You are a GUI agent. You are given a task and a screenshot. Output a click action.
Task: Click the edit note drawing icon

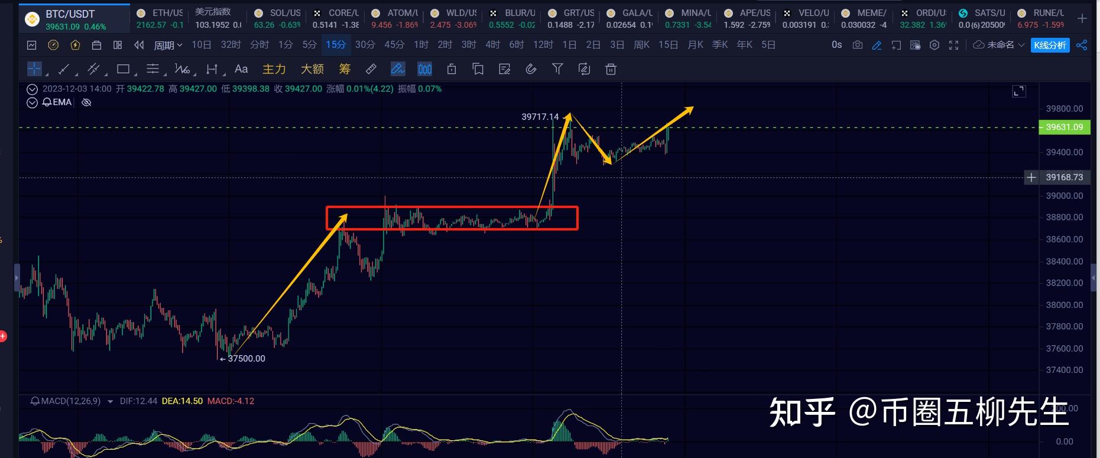(504, 70)
